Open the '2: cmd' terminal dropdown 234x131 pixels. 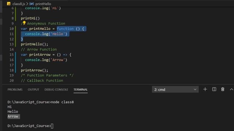click(x=175, y=90)
